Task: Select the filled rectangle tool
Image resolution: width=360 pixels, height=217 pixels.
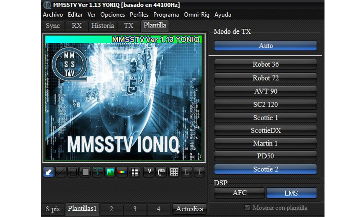Action: (85, 172)
